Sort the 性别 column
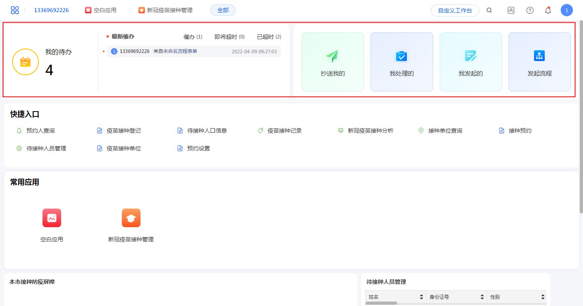 [x=543, y=297]
